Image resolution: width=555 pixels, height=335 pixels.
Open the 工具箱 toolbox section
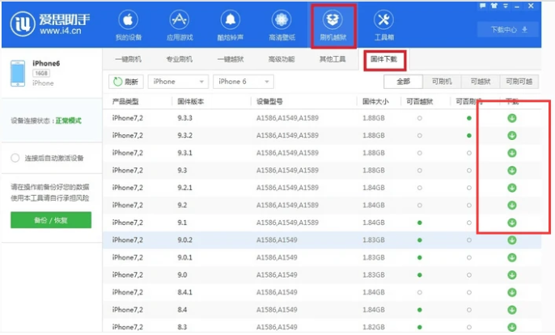[384, 26]
